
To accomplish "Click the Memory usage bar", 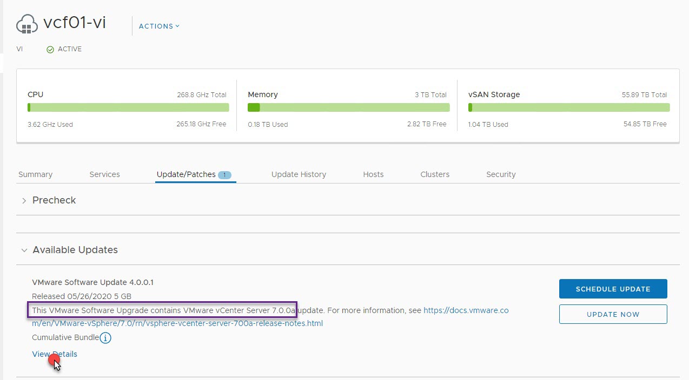I will 348,107.
